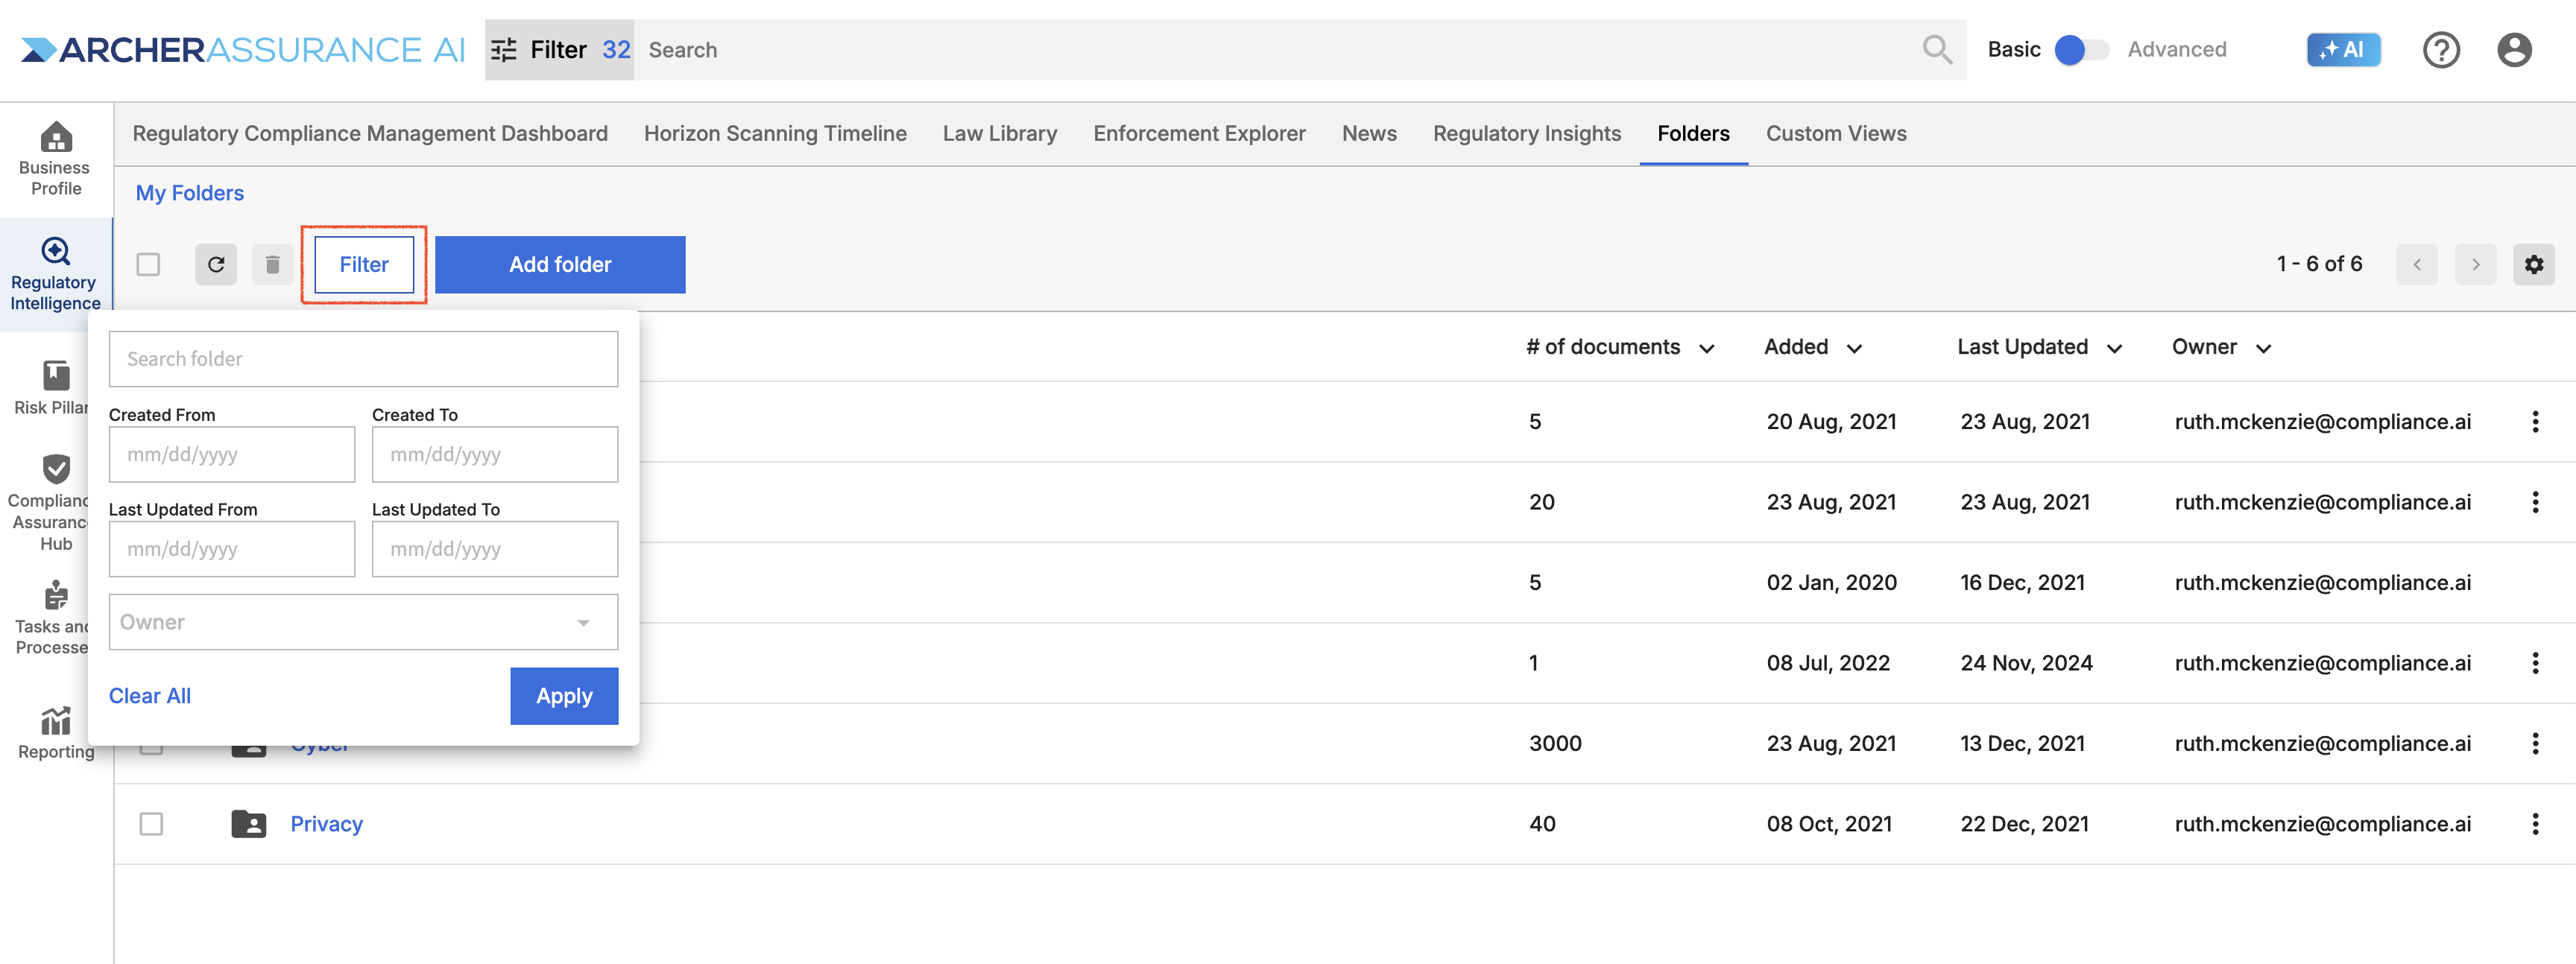Click the Clear All link

tap(150, 697)
